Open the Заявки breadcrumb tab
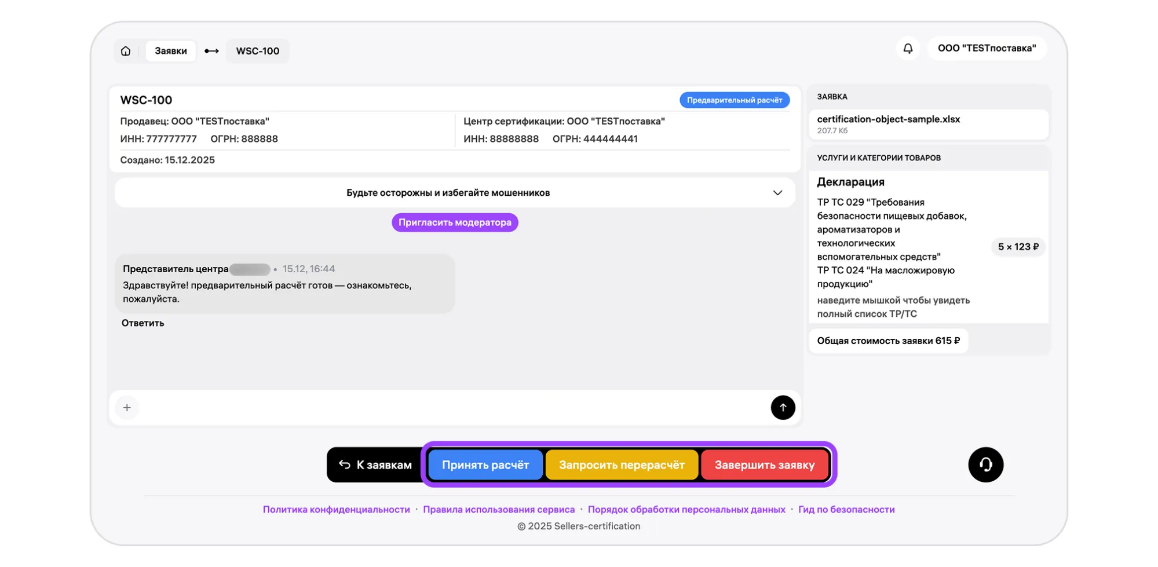This screenshot has width=1158, height=567. pyautogui.click(x=171, y=51)
